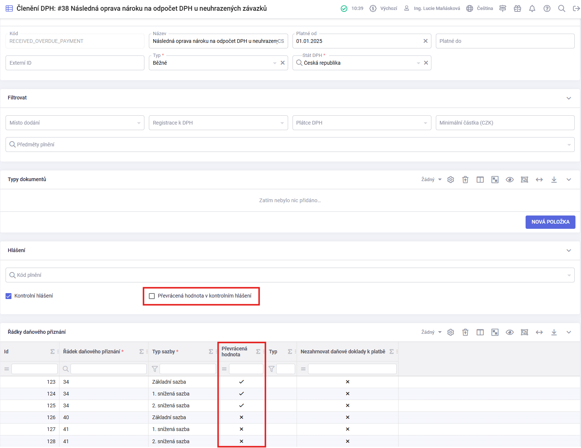Uncheck the Kontrolní hlášení checkbox
The height and width of the screenshot is (448, 581).
point(8,296)
